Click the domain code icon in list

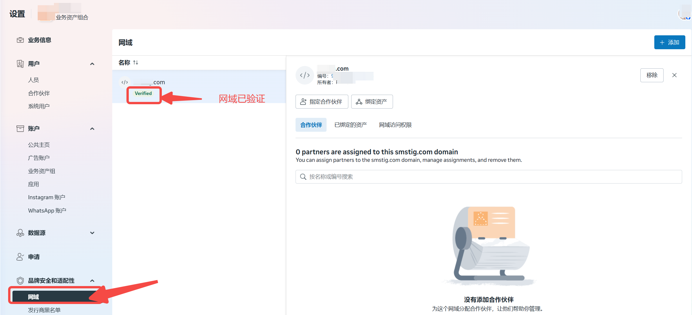[x=125, y=82]
